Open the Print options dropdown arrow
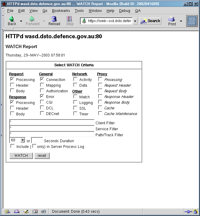 coord(181,21)
